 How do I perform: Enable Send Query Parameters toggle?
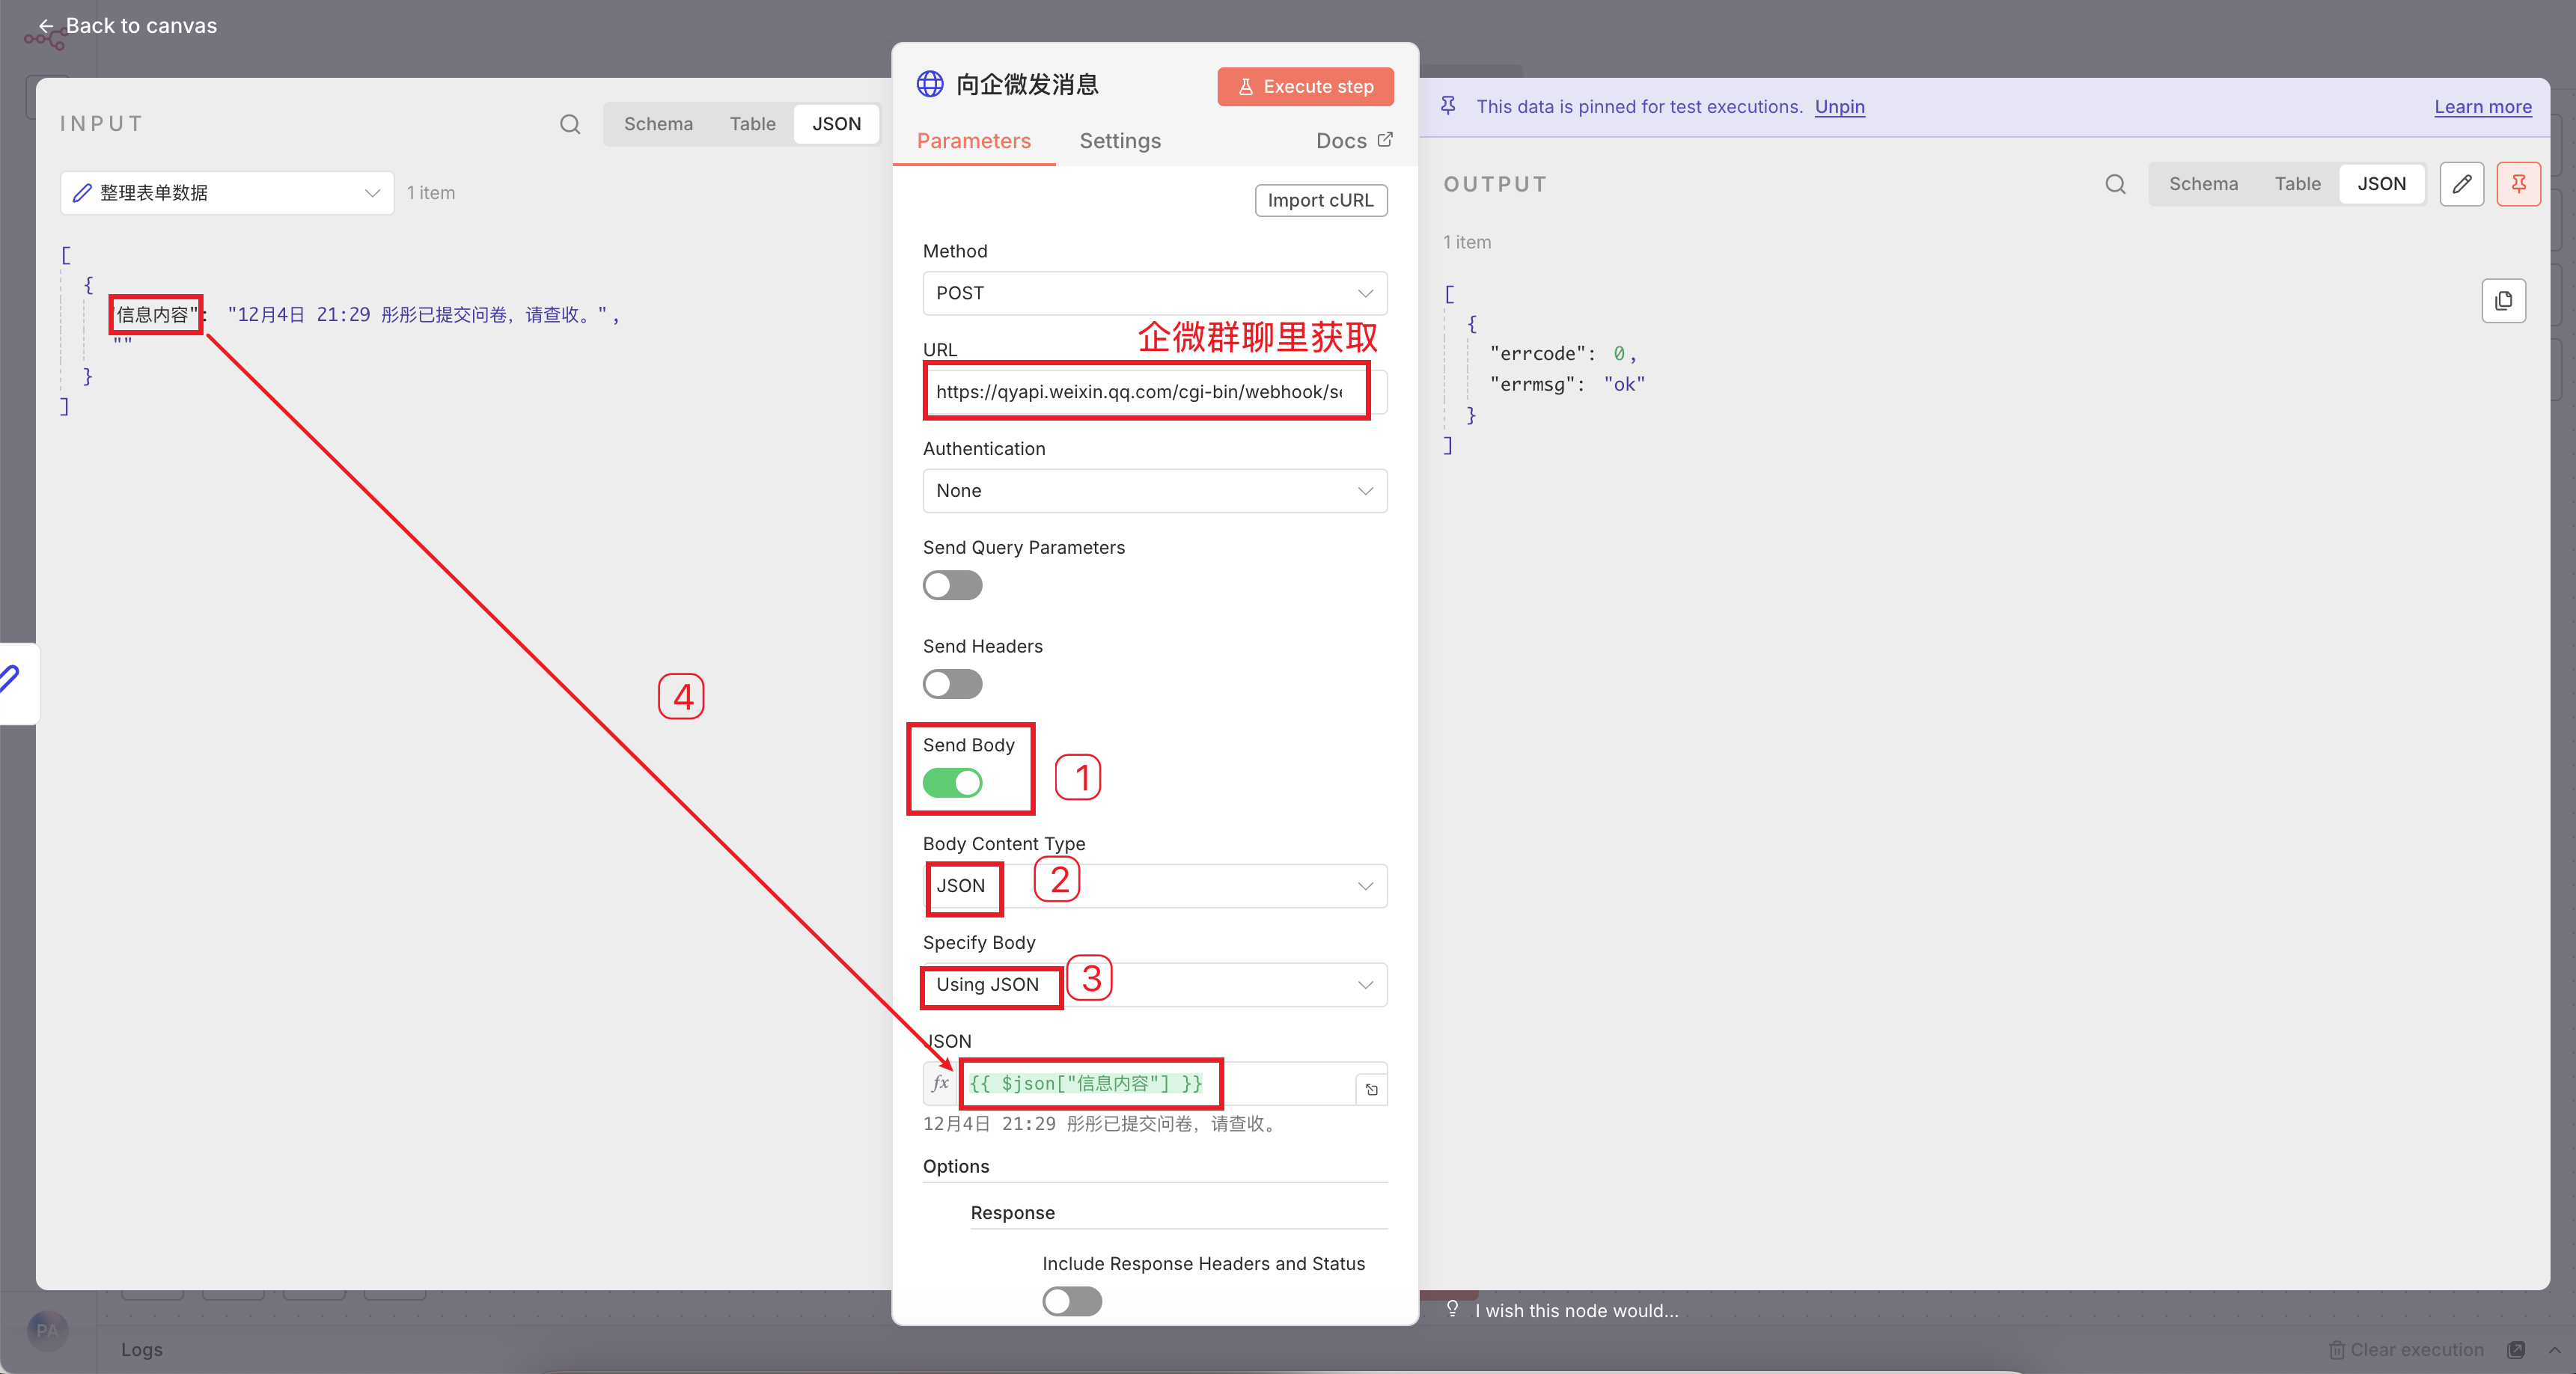click(x=952, y=585)
